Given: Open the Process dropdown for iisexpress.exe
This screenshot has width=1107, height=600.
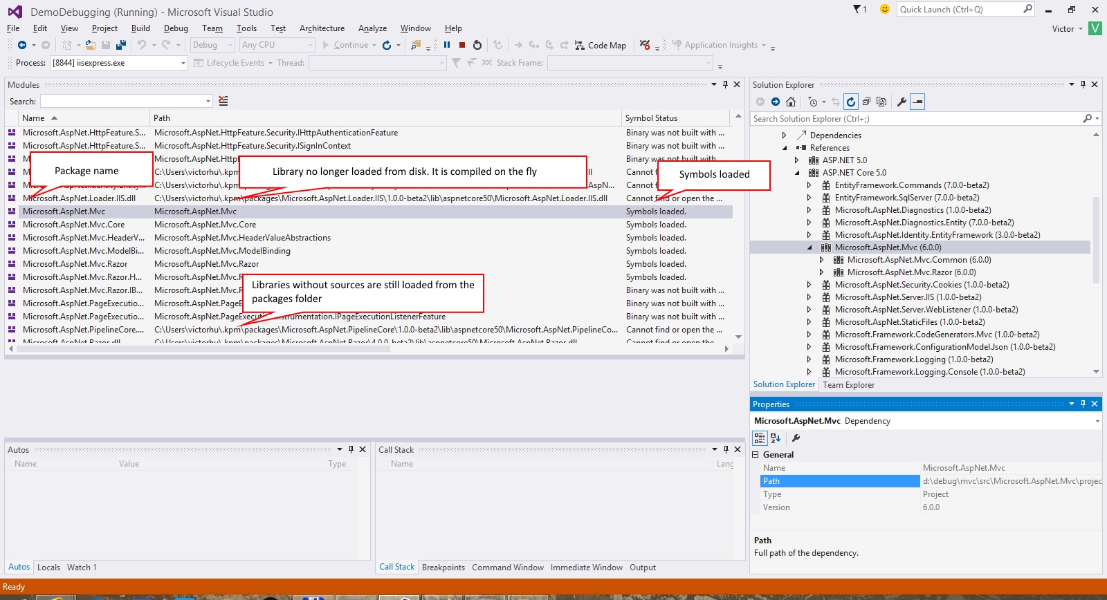Looking at the screenshot, I should click(183, 63).
